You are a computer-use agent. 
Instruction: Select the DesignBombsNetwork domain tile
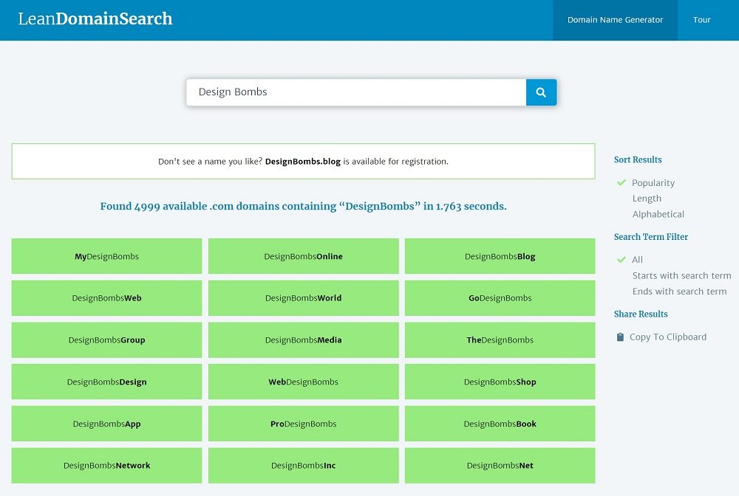(x=106, y=466)
